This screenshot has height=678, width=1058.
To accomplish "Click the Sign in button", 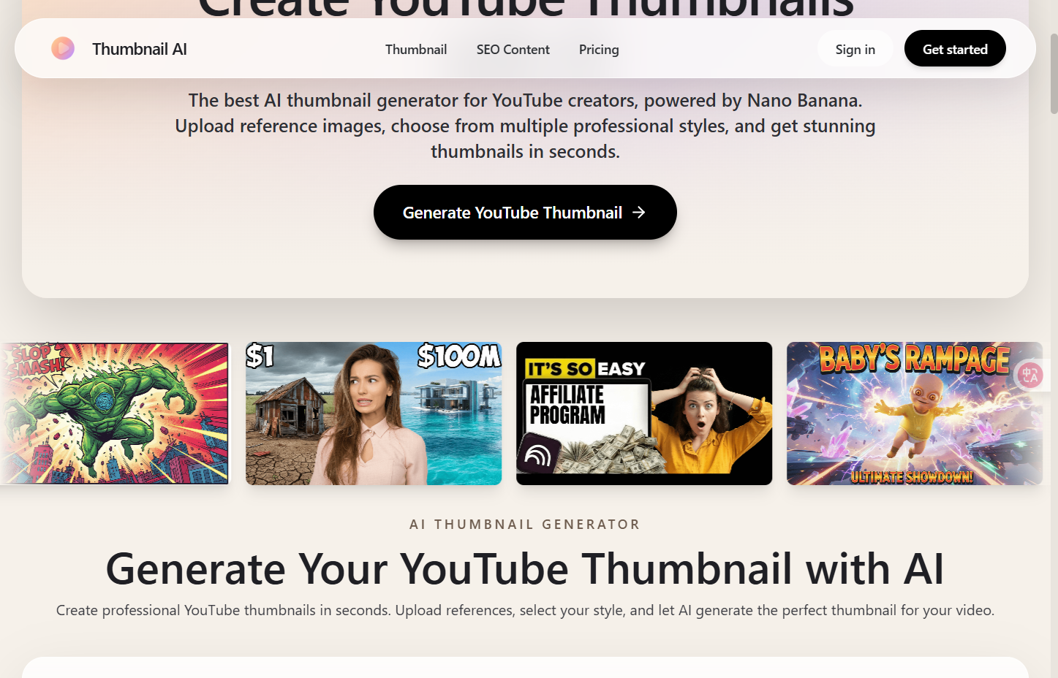I will 854,48.
